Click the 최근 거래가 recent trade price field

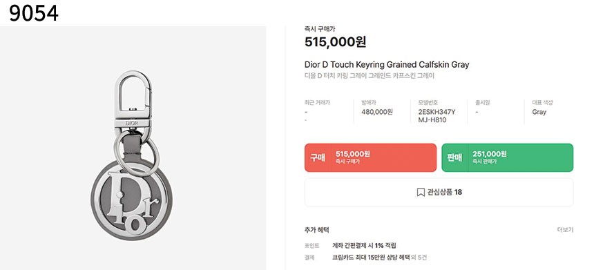(x=317, y=111)
